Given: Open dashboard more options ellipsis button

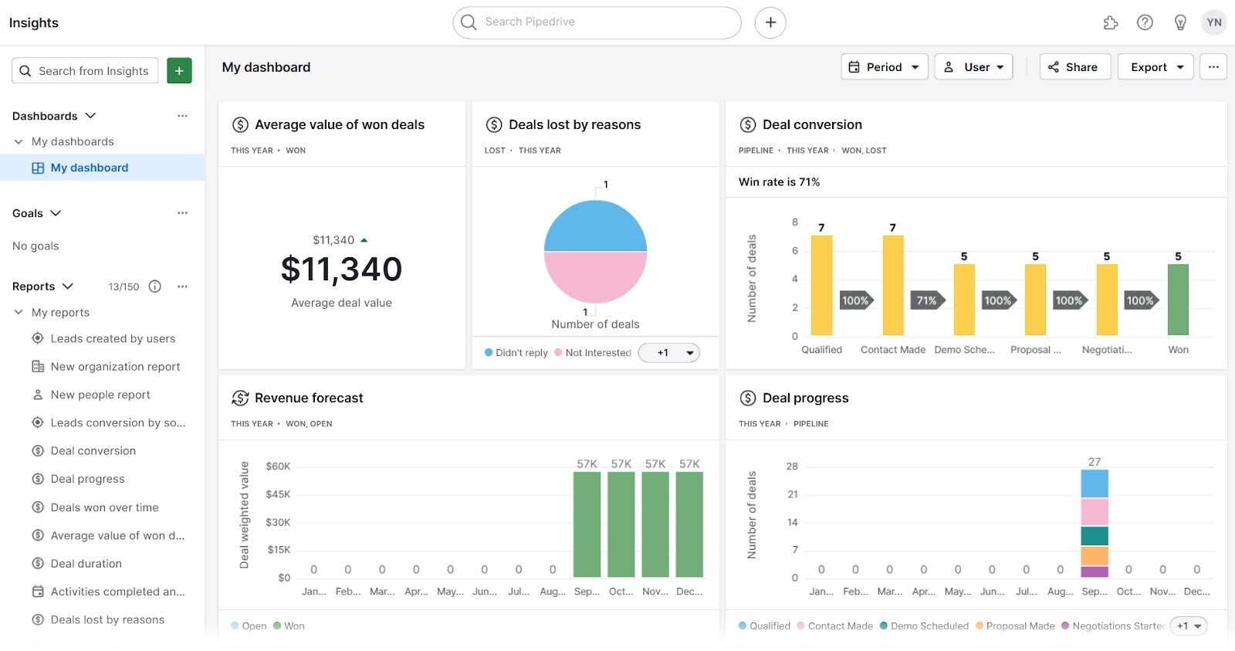Looking at the screenshot, I should click(1213, 67).
